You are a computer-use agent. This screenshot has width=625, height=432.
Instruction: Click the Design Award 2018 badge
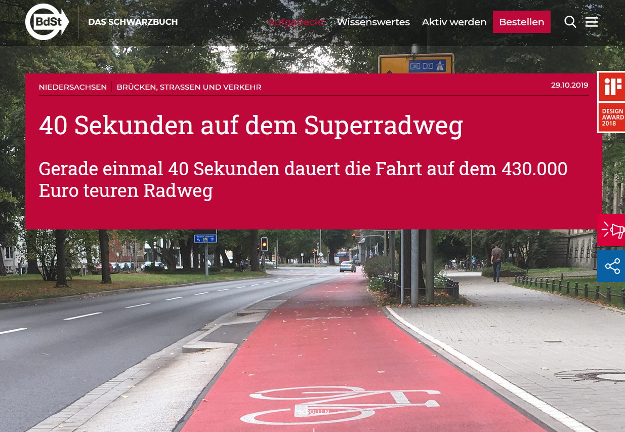click(611, 117)
